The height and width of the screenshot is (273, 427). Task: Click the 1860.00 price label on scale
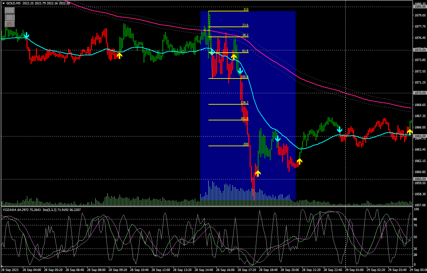point(420,179)
